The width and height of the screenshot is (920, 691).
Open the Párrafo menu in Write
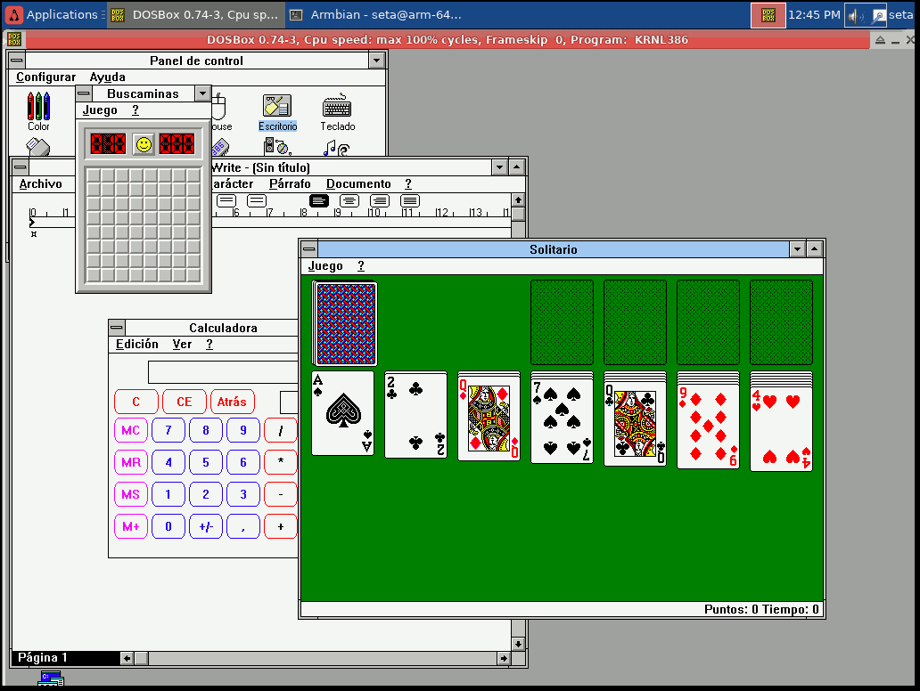pos(290,184)
